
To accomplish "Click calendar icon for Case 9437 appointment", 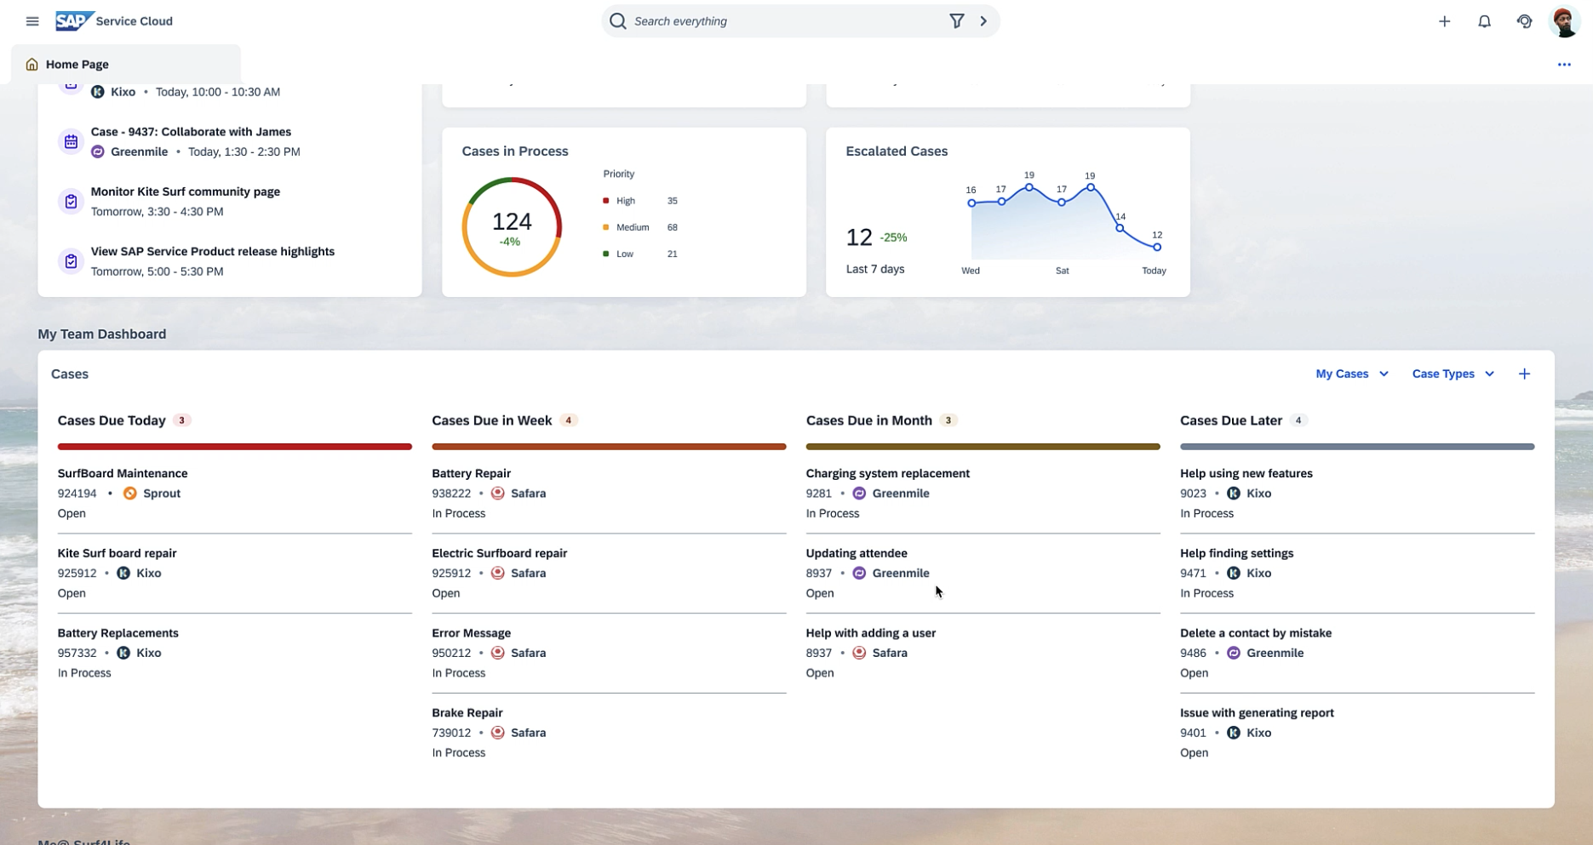I will [x=71, y=142].
